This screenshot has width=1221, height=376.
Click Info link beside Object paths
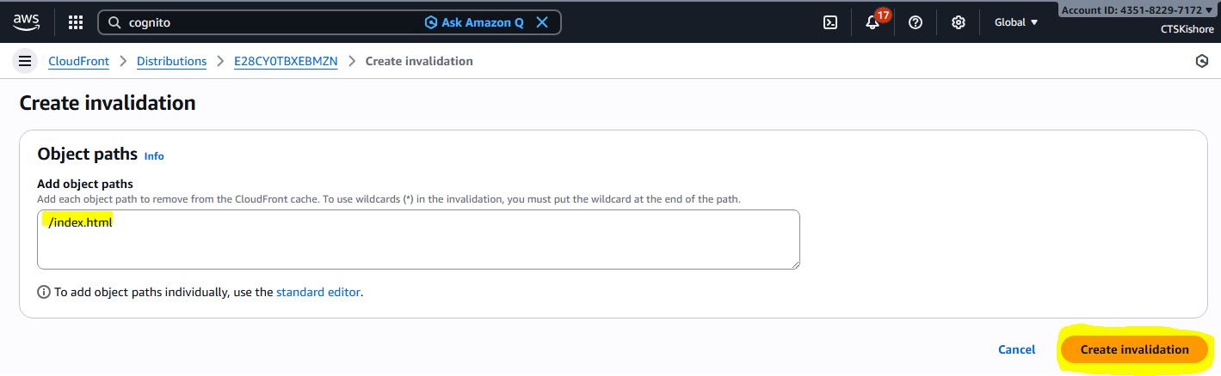154,156
